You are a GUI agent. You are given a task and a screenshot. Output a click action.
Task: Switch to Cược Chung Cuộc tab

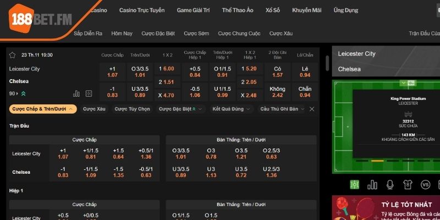click(x=239, y=34)
